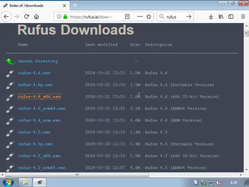Sort listing by Last modified header
This screenshot has height=187, width=249.
point(101,45)
